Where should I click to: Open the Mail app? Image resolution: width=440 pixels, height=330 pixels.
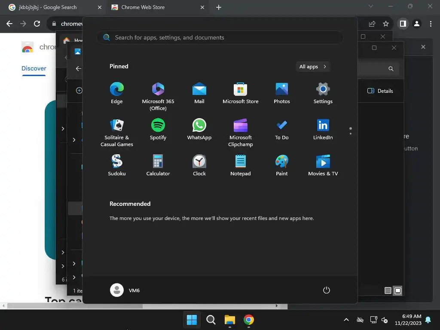pos(199,93)
